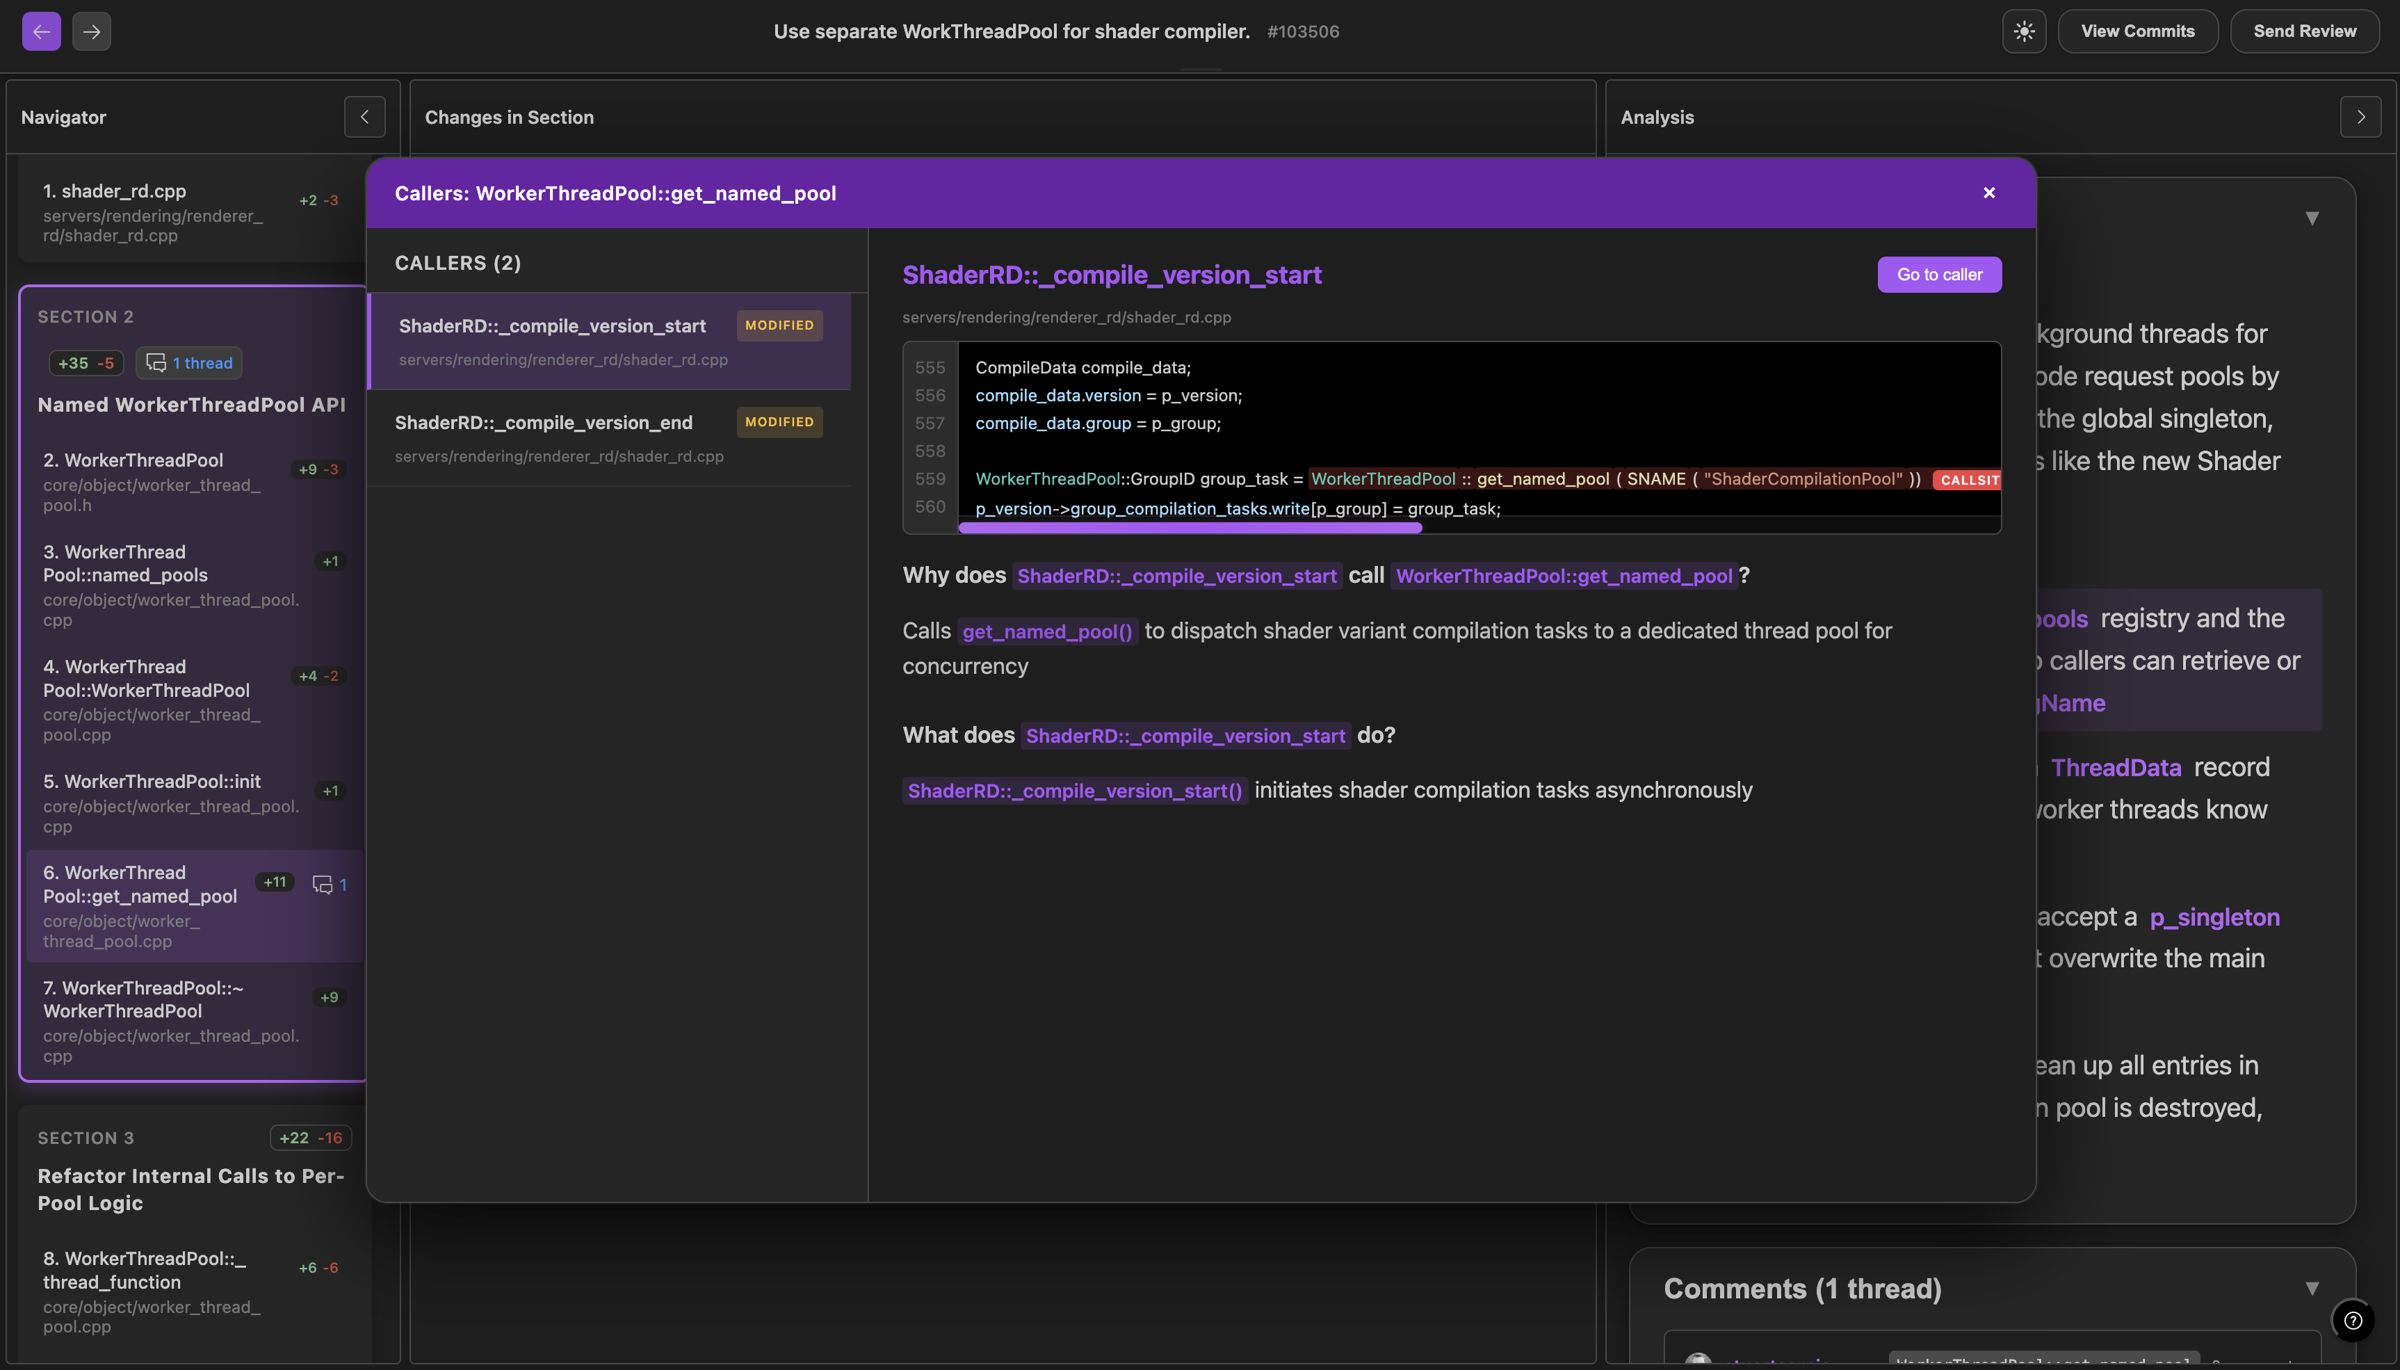Close the Callers dialog with X
Viewport: 2400px width, 1370px height.
click(x=1988, y=193)
